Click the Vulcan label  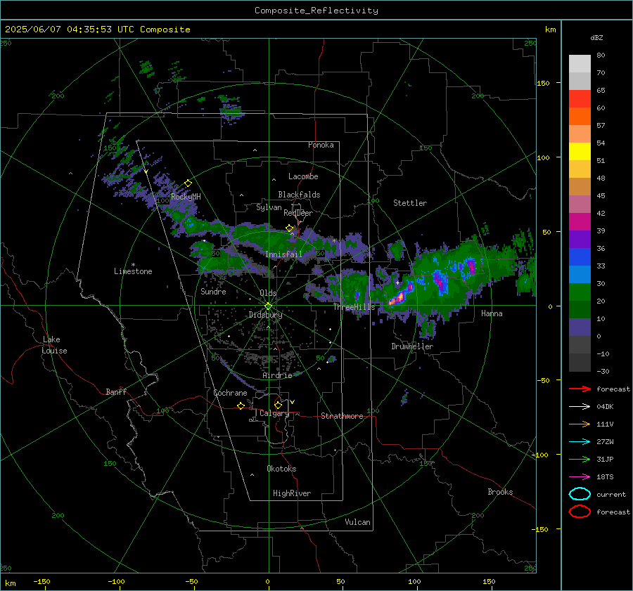358,522
